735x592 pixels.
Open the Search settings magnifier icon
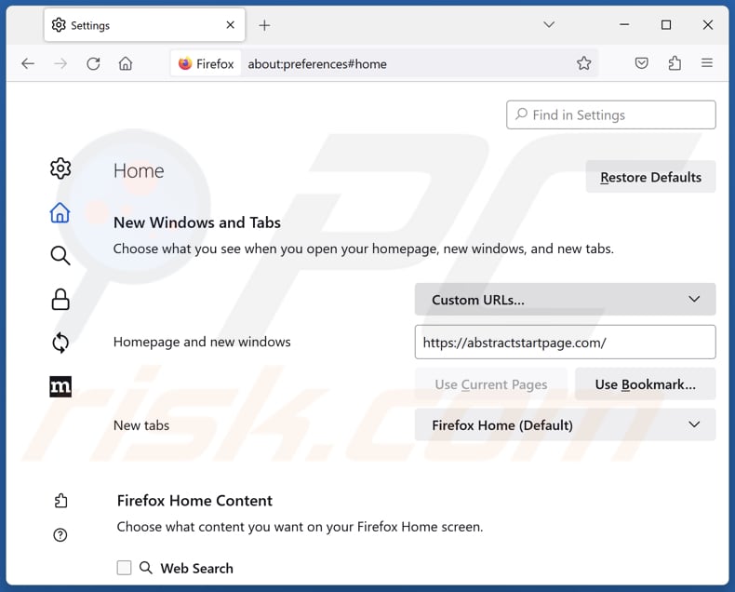(60, 256)
